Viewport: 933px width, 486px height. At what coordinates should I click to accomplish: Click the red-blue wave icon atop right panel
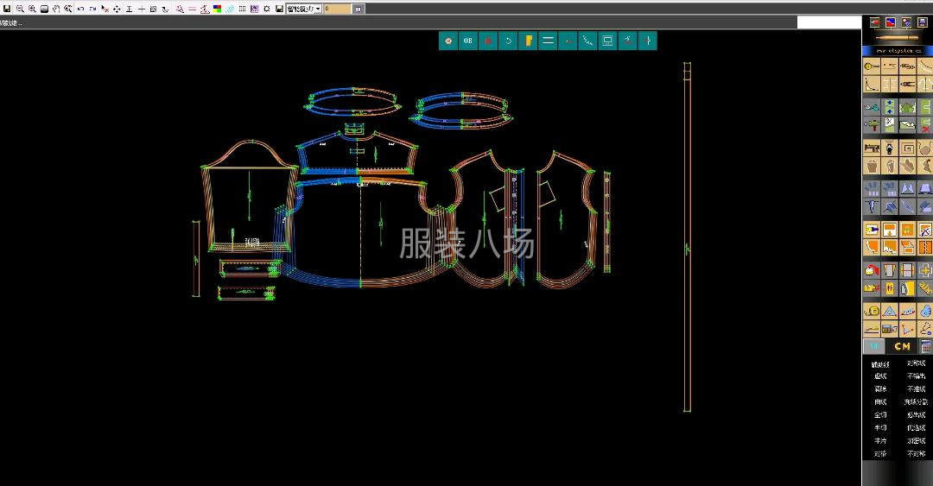[891, 22]
